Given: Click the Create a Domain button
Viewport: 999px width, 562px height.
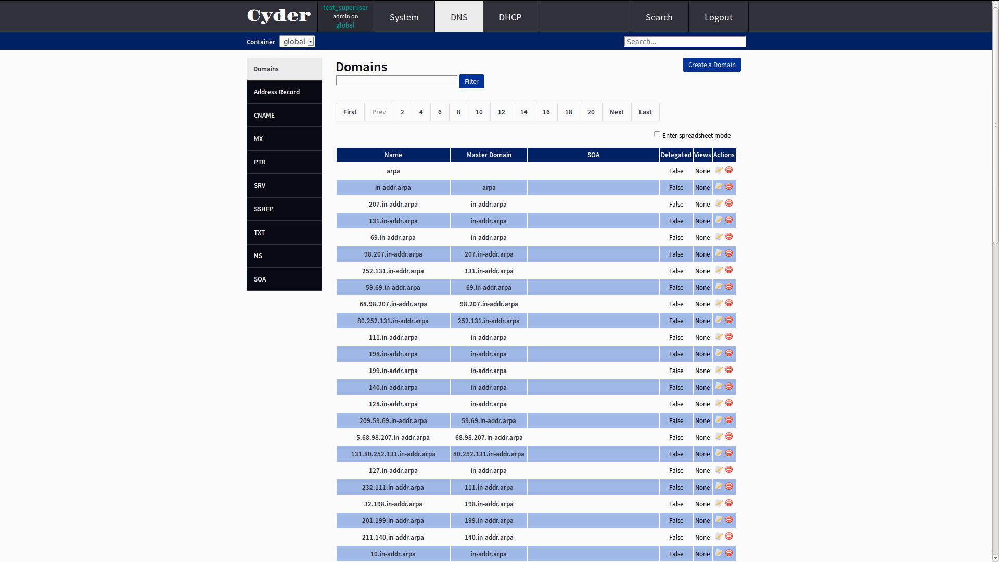Looking at the screenshot, I should pyautogui.click(x=711, y=65).
